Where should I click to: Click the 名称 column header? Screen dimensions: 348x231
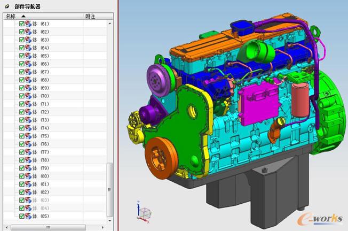[x=11, y=17]
